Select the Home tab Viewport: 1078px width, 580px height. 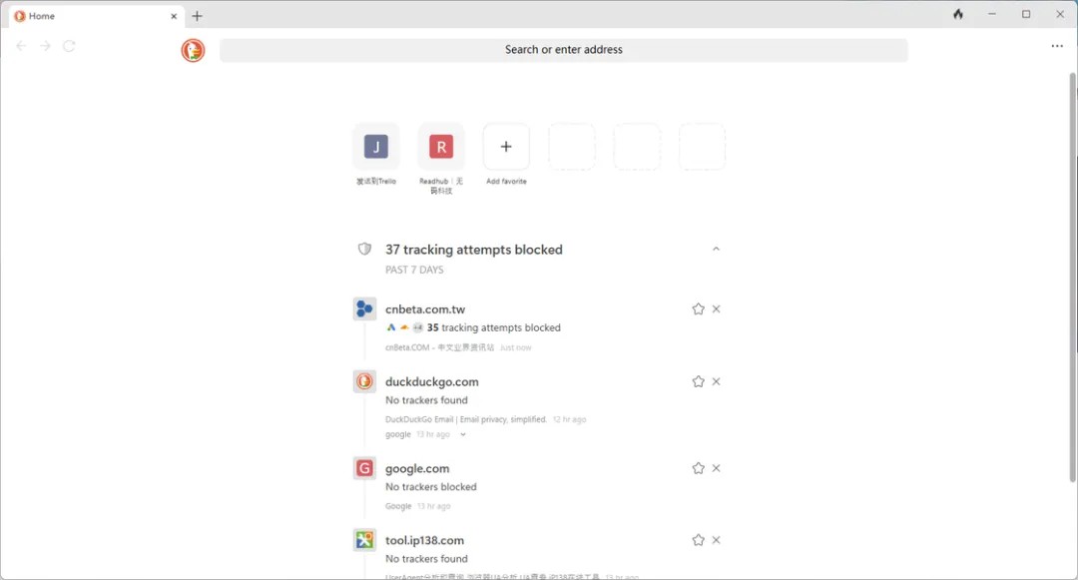(90, 16)
